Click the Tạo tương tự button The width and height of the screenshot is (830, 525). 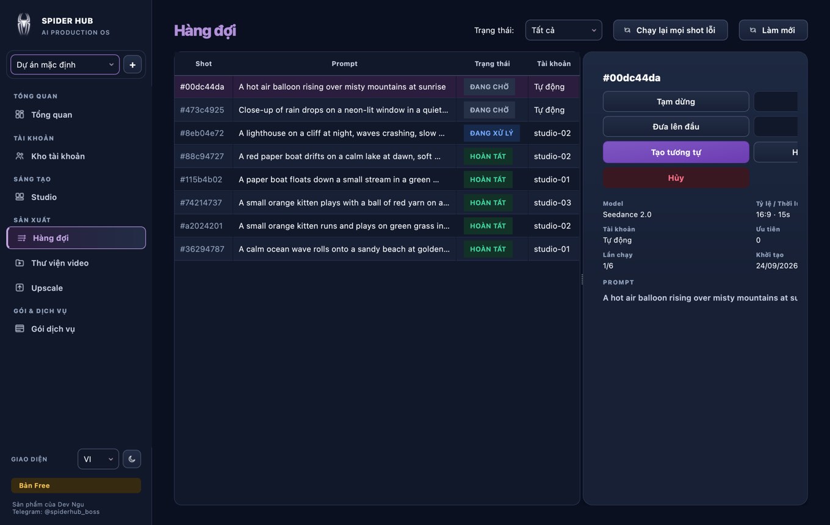pos(676,152)
